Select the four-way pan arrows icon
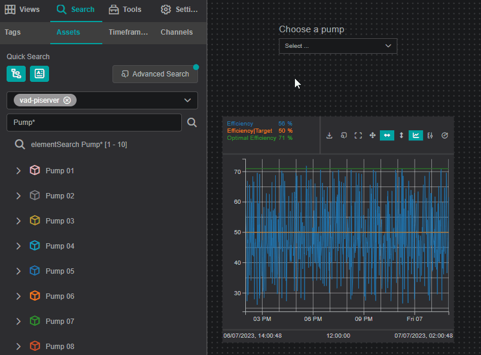 (372, 136)
